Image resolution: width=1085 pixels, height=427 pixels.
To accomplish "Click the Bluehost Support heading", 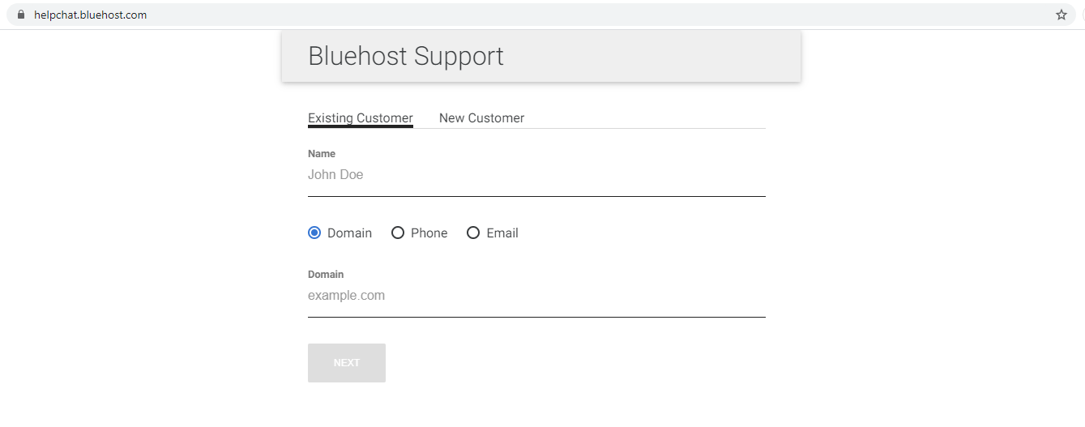I will (x=406, y=56).
